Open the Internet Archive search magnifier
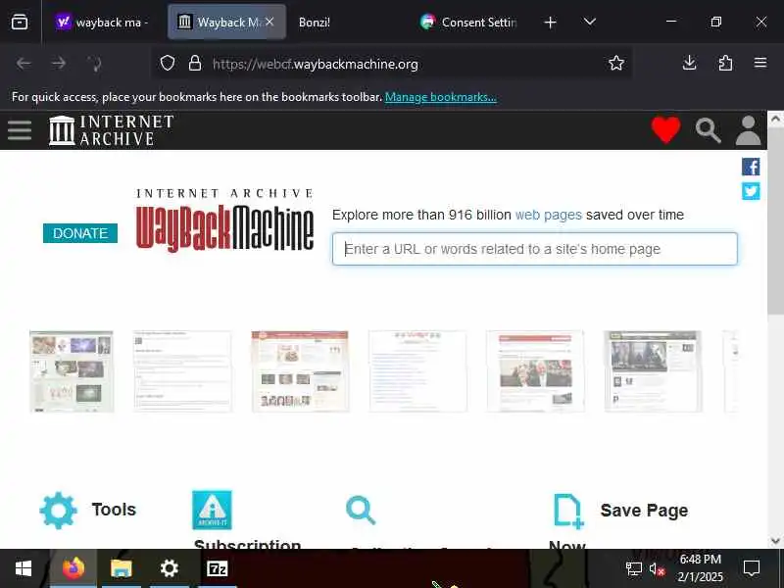784x588 pixels. [x=708, y=130]
